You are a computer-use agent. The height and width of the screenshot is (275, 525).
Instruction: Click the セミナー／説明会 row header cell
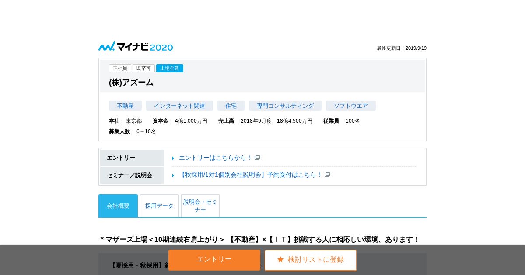click(x=132, y=175)
